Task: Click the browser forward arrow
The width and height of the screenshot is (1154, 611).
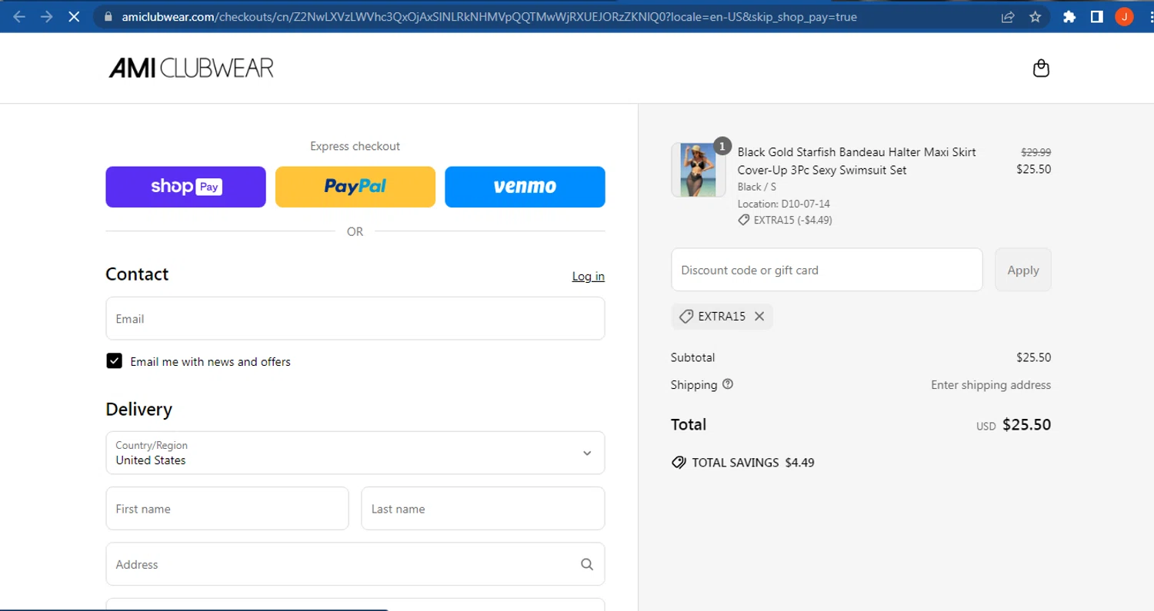Action: point(47,16)
